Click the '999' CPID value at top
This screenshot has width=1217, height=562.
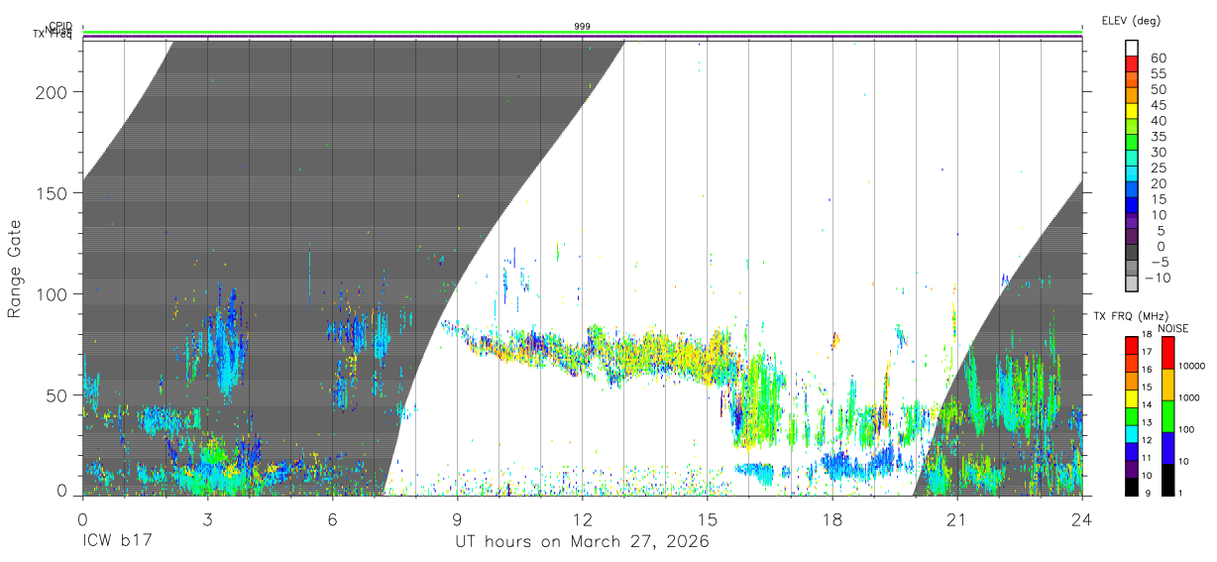click(x=583, y=26)
